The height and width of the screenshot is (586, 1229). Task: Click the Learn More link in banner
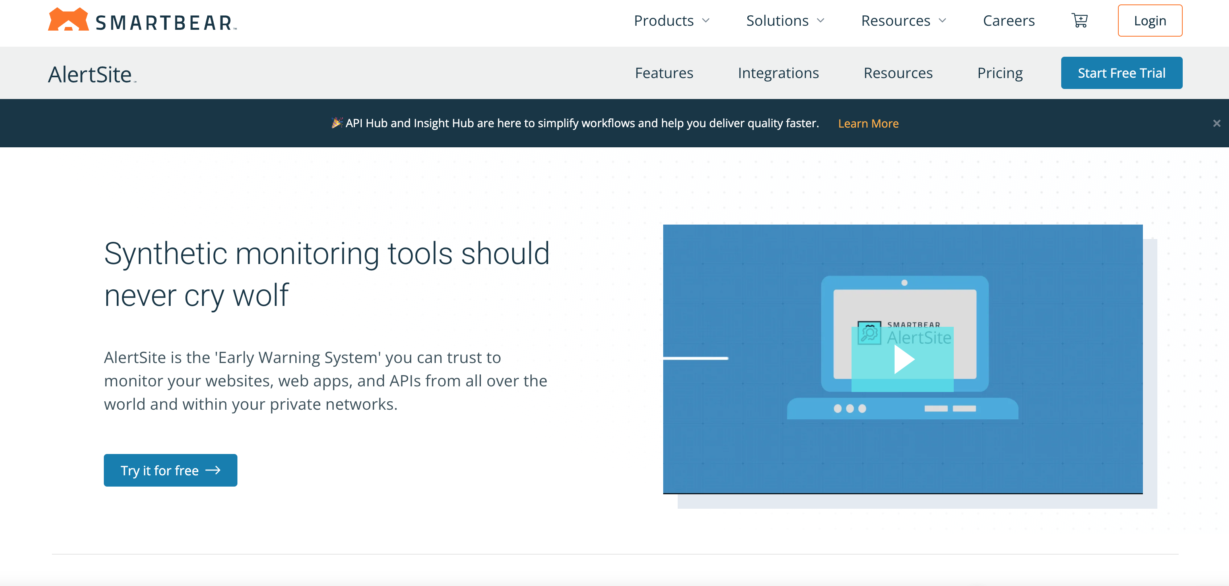tap(868, 123)
